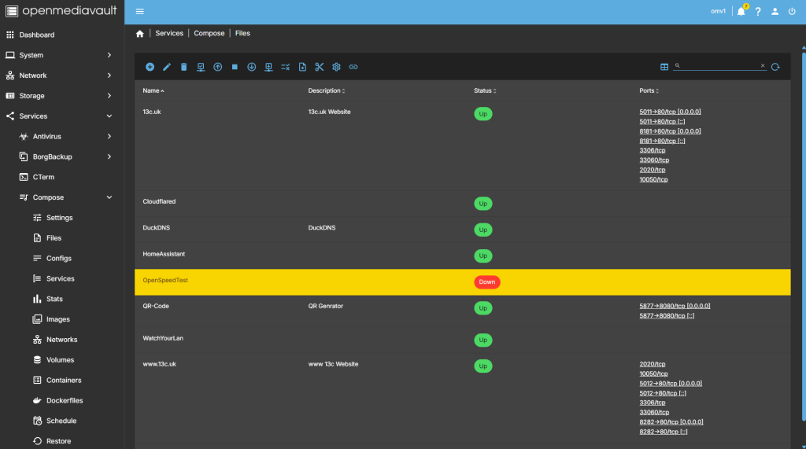Expand the Storage menu

(62, 96)
